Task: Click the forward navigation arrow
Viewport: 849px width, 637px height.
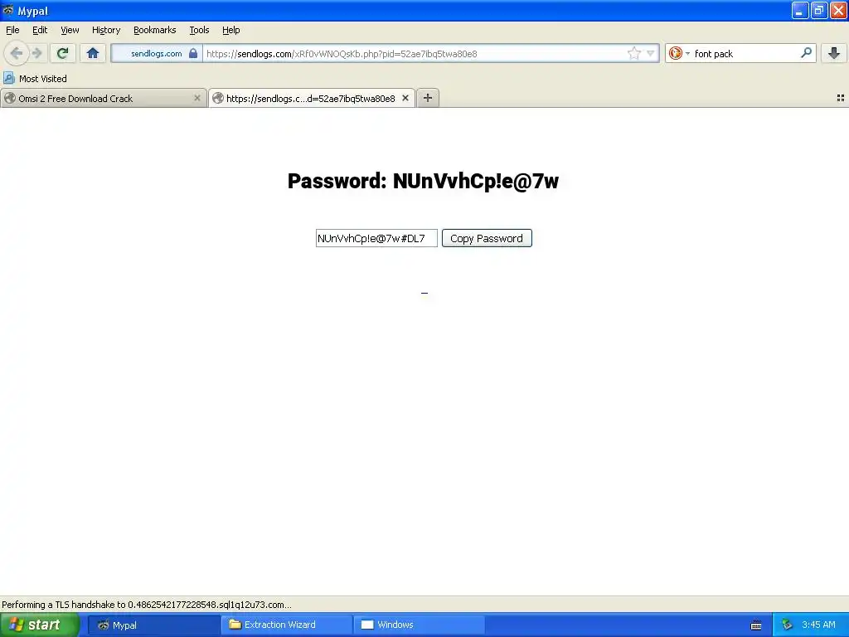Action: pyautogui.click(x=36, y=53)
